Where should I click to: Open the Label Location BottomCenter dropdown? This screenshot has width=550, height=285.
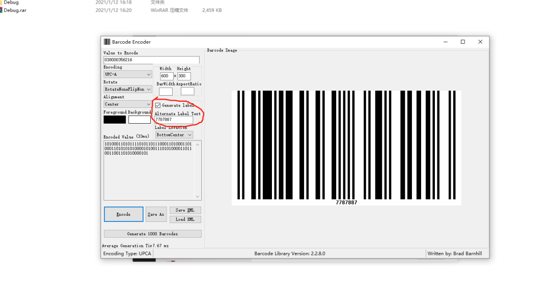tap(174, 135)
